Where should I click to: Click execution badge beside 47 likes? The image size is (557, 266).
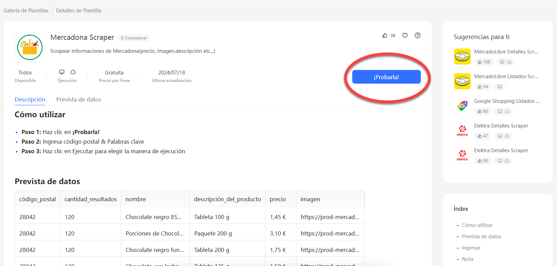pyautogui.click(x=503, y=136)
